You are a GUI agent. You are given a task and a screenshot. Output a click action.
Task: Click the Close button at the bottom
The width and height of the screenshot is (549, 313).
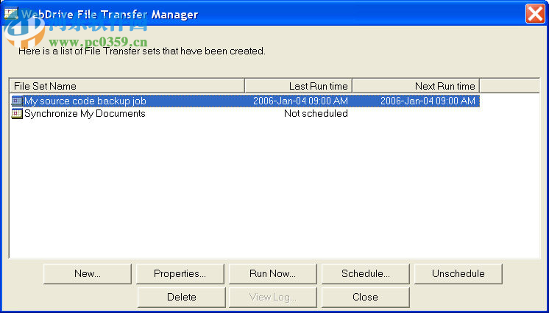point(366,298)
